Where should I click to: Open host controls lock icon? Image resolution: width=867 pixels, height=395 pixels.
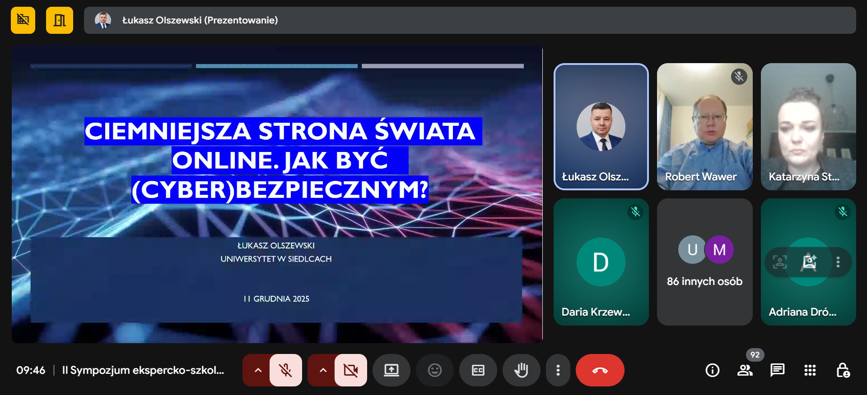[843, 370]
